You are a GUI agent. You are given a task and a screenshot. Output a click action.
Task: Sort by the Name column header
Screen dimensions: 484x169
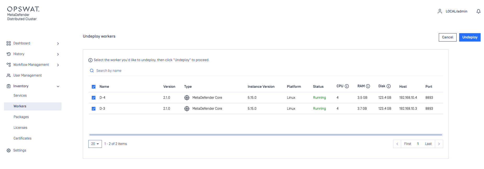coord(104,87)
